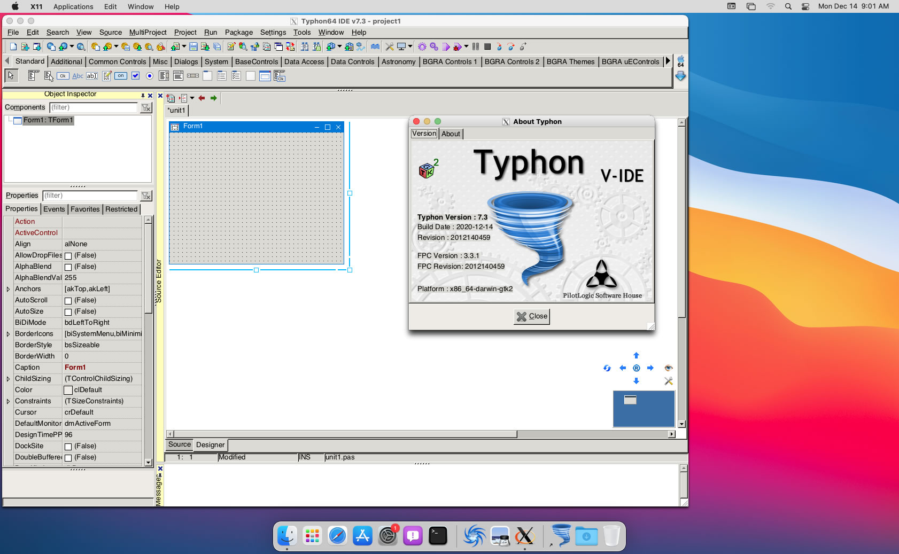Click the purple Run play arrow icon

pyautogui.click(x=446, y=46)
